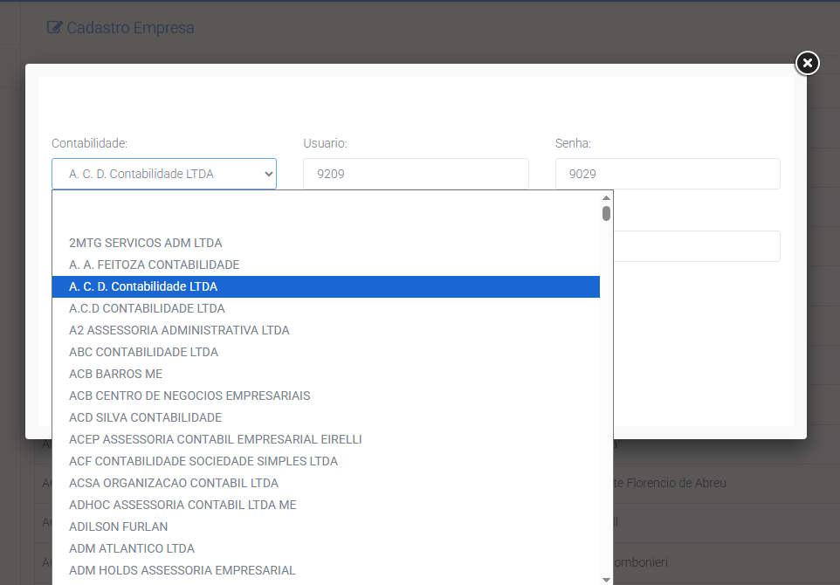Close the modal with the X icon
The width and height of the screenshot is (840, 585).
point(807,63)
